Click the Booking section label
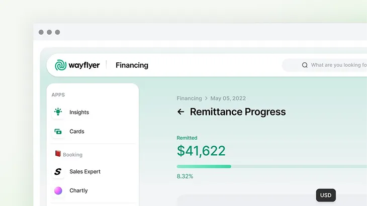 pos(72,155)
